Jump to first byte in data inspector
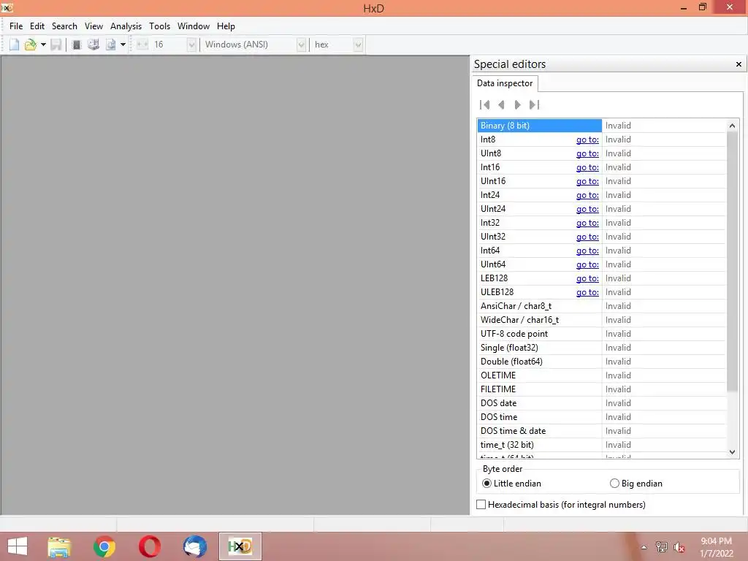 tap(485, 105)
